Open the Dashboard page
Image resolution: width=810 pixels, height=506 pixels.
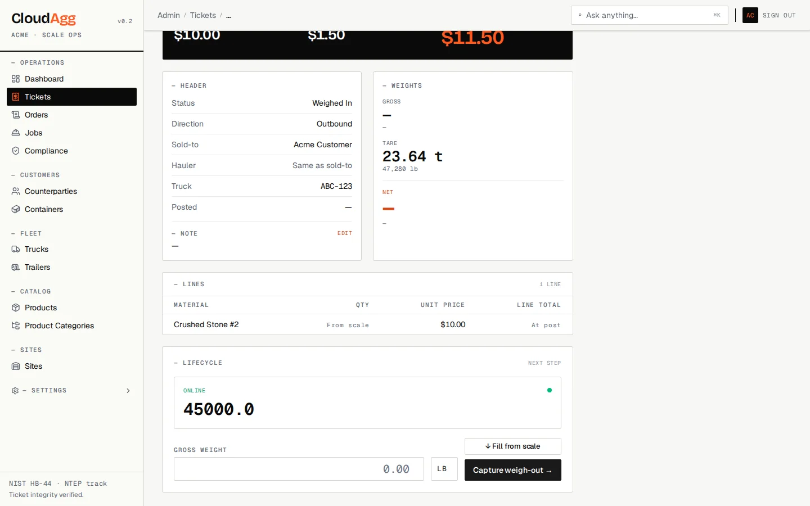pos(71,79)
